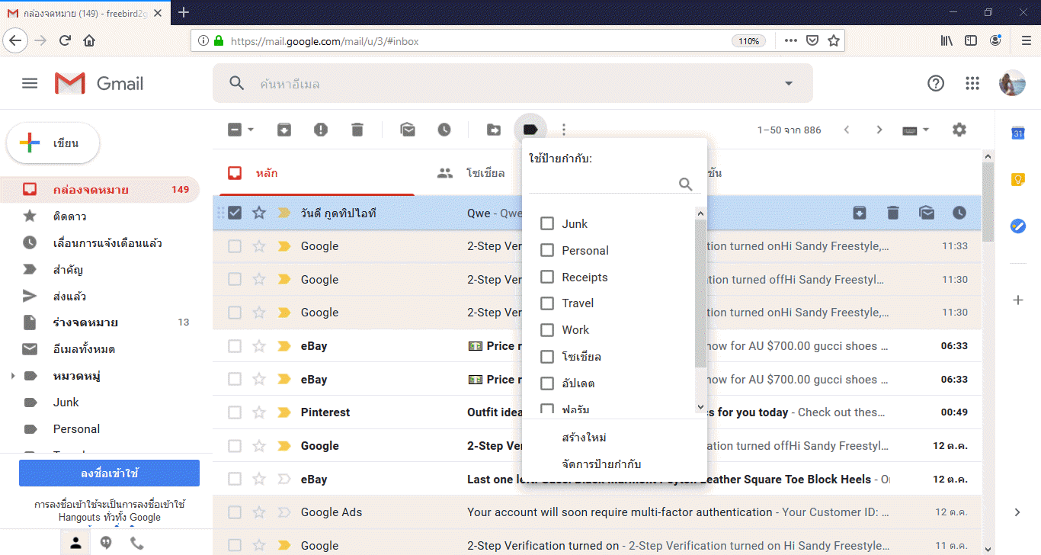This screenshot has height=555, width=1041.
Task: Click the Firefox address bar URL
Action: [324, 41]
